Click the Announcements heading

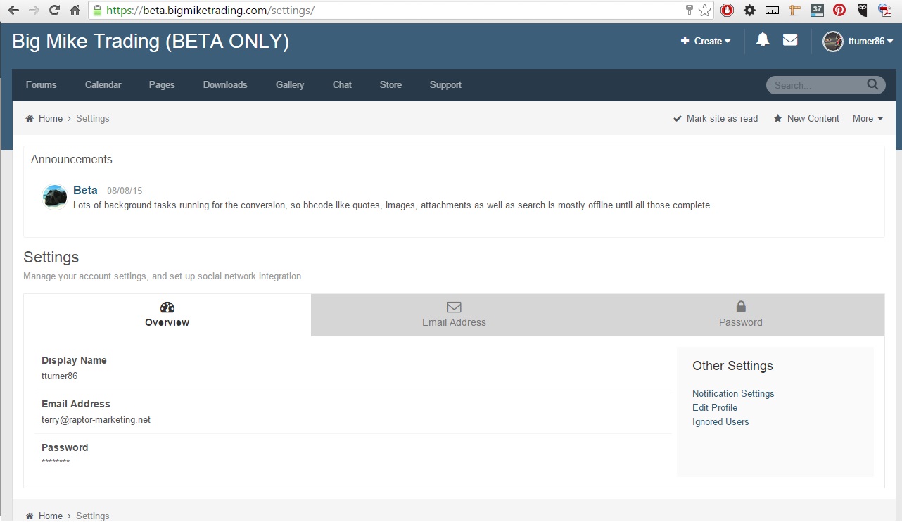(x=72, y=159)
